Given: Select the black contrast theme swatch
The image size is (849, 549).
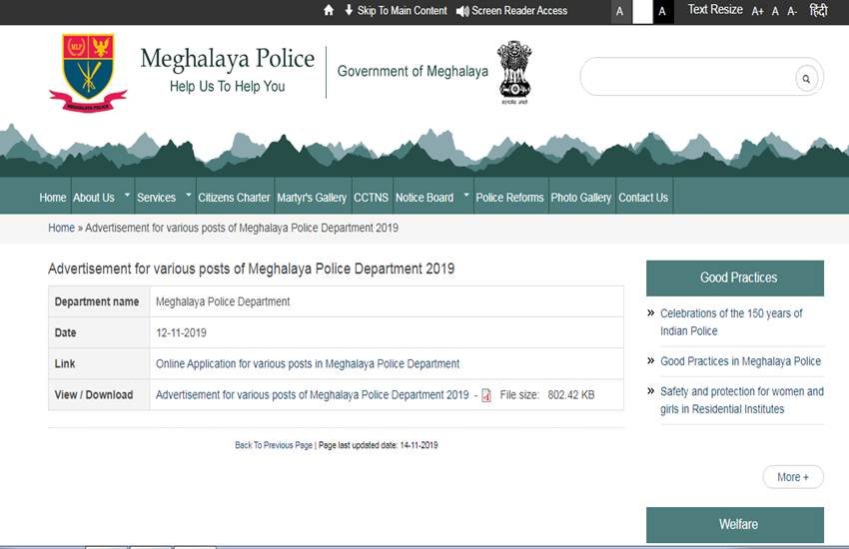Looking at the screenshot, I should [x=663, y=11].
